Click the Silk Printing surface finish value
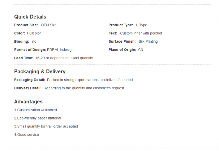 pos(148,42)
